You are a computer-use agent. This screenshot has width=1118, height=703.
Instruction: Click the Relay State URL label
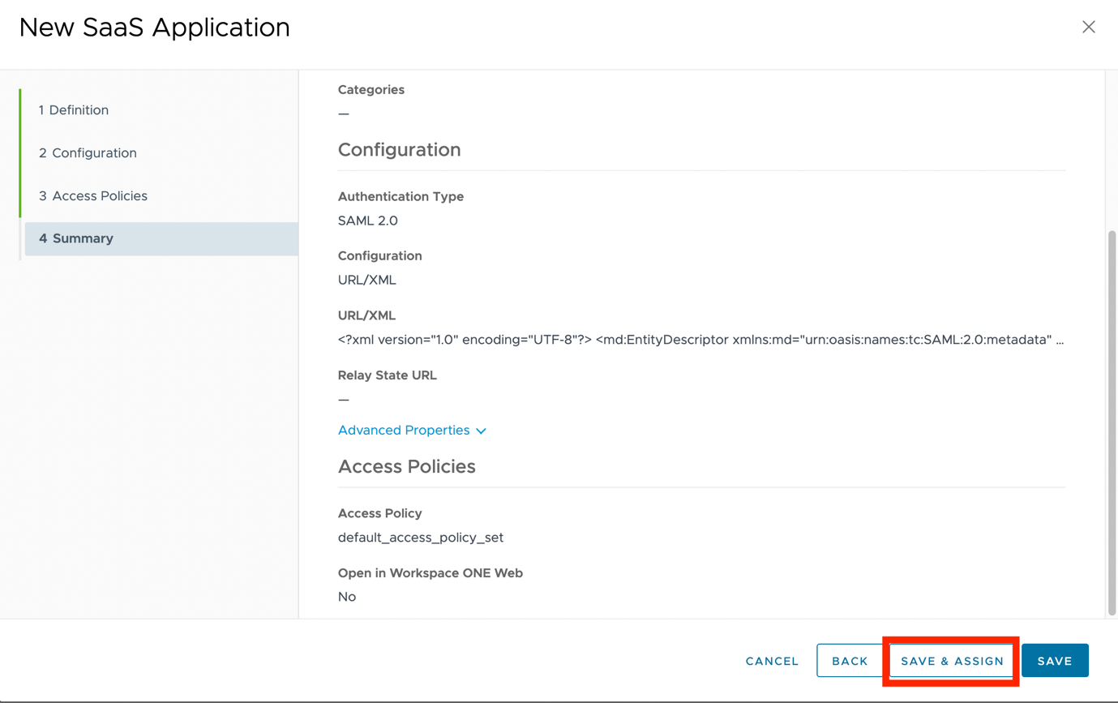pos(388,375)
